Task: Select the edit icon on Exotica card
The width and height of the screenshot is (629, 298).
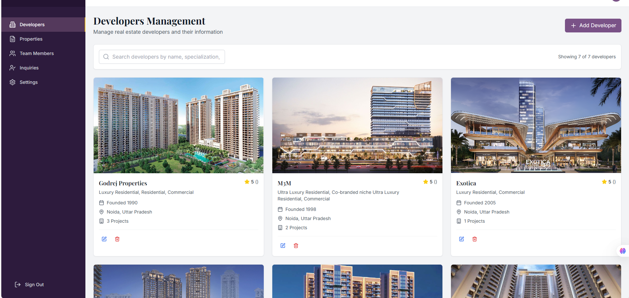Action: click(x=461, y=239)
